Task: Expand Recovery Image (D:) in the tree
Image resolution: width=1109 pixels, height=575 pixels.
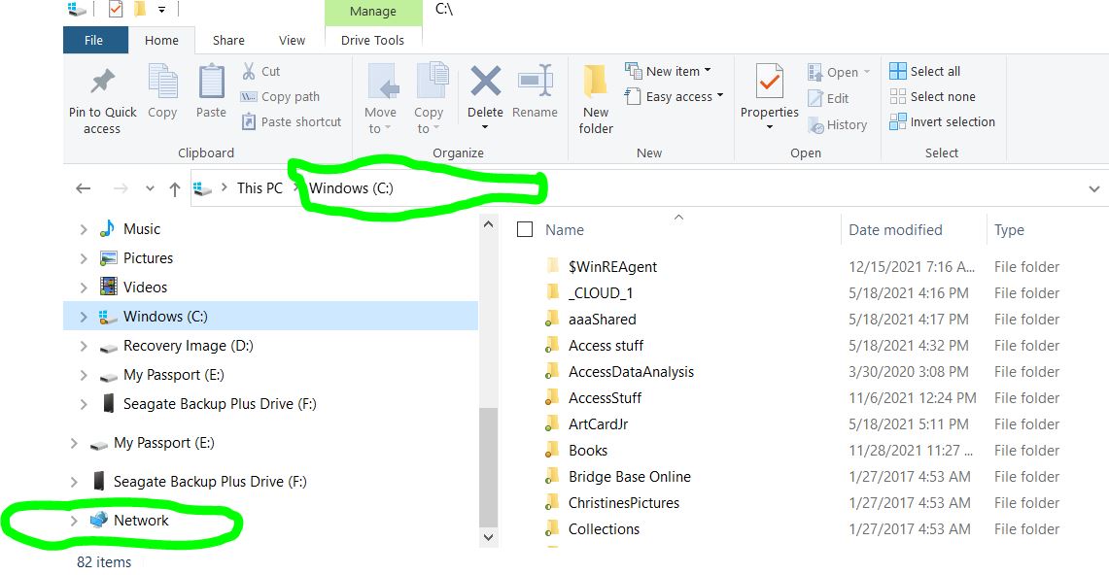Action: pyautogui.click(x=84, y=346)
